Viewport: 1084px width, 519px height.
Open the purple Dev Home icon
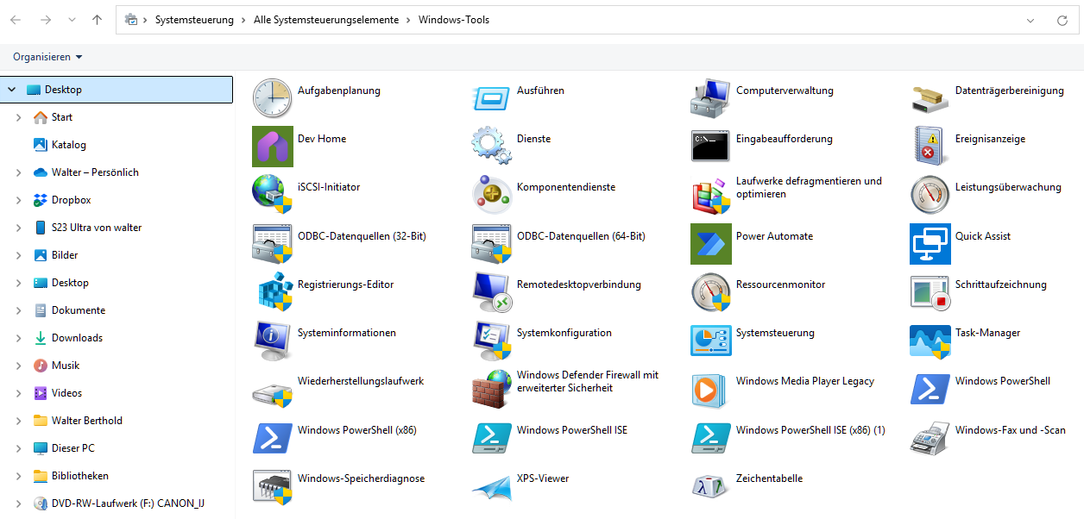pos(273,147)
